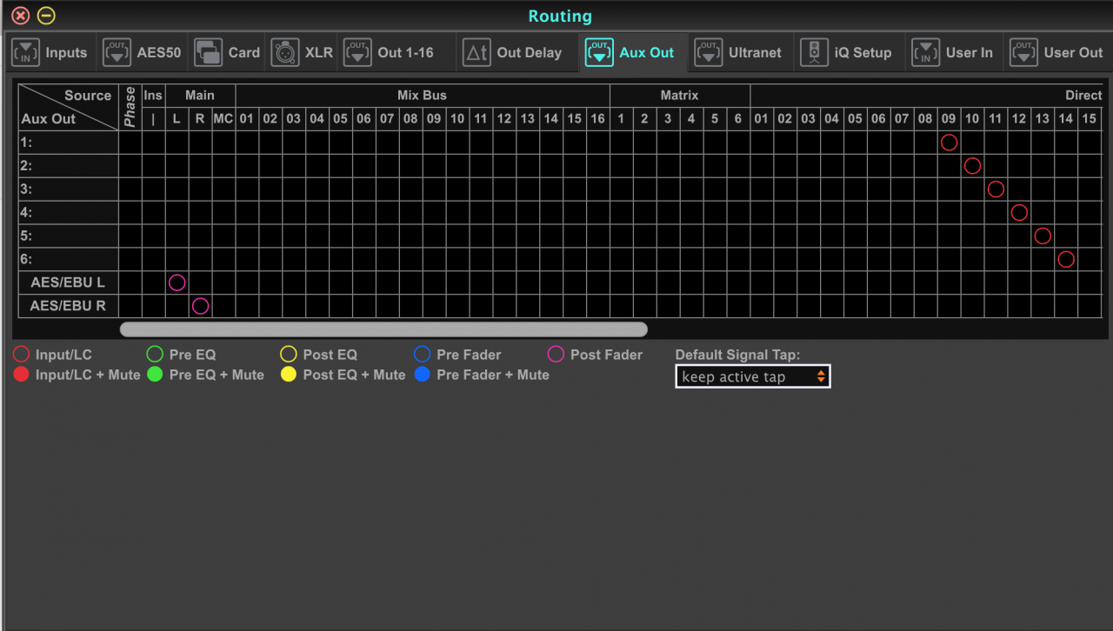
Task: Click the Pre Fader + Mute filled blue circle
Action: click(x=423, y=375)
